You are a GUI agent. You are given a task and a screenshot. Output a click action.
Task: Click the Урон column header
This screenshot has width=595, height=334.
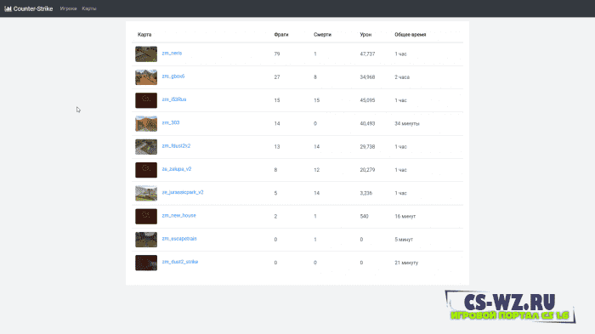click(x=365, y=35)
